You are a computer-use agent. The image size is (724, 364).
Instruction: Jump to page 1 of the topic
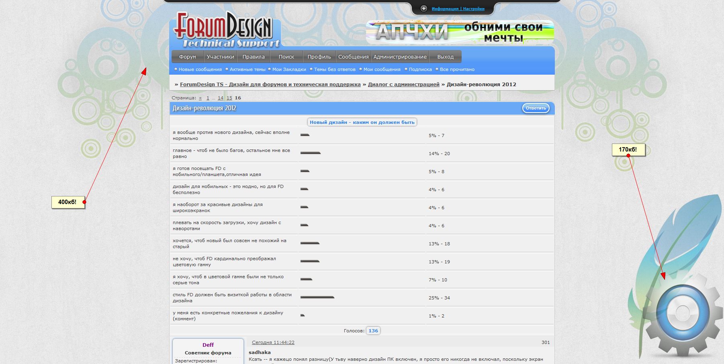tap(208, 98)
